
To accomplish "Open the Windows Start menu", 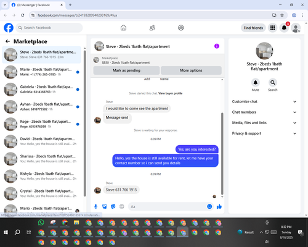I will [x=6, y=232].
